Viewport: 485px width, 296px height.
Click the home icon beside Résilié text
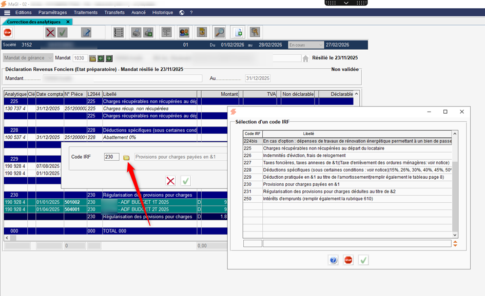306,58
